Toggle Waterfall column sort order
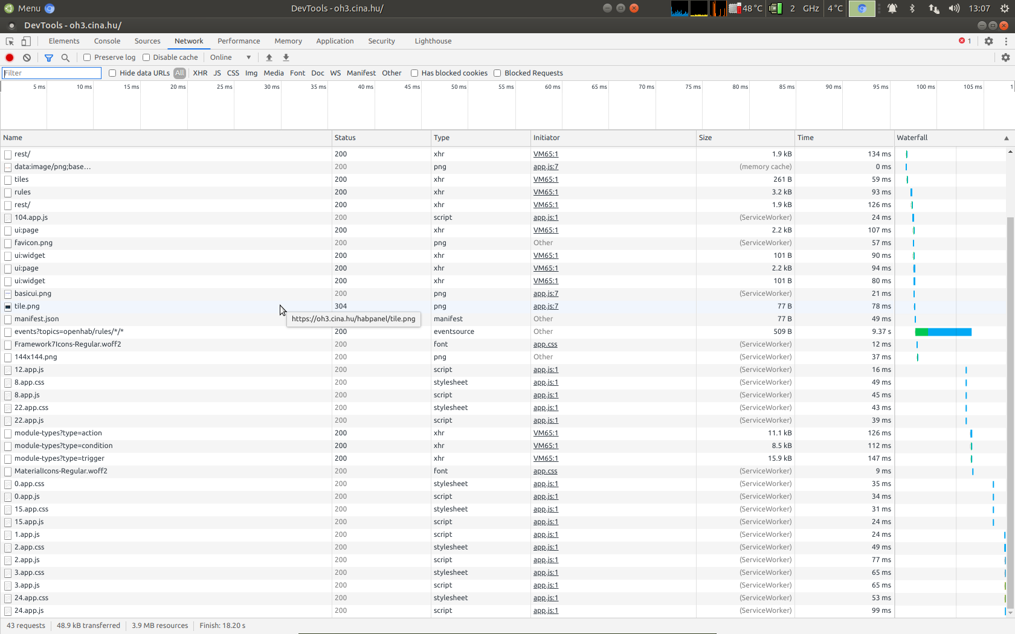 912,138
